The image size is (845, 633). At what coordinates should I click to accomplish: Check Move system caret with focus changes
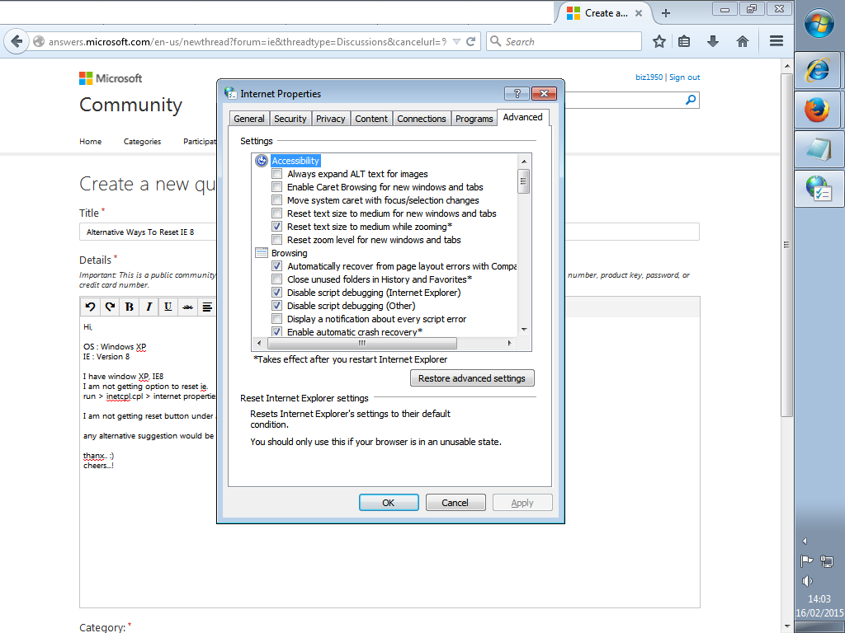(x=276, y=199)
